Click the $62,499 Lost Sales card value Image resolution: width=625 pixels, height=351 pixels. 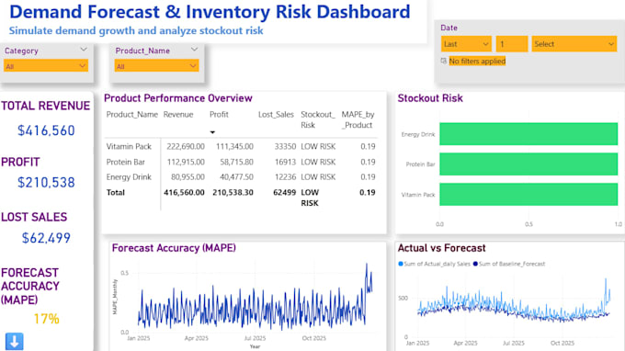[x=46, y=238]
